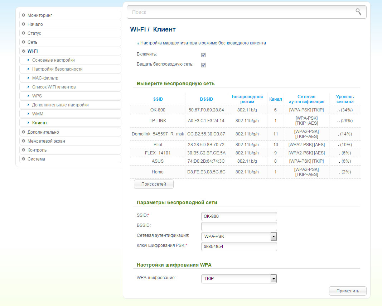
Task: Enable the 'Включить' checkbox
Action: point(203,55)
